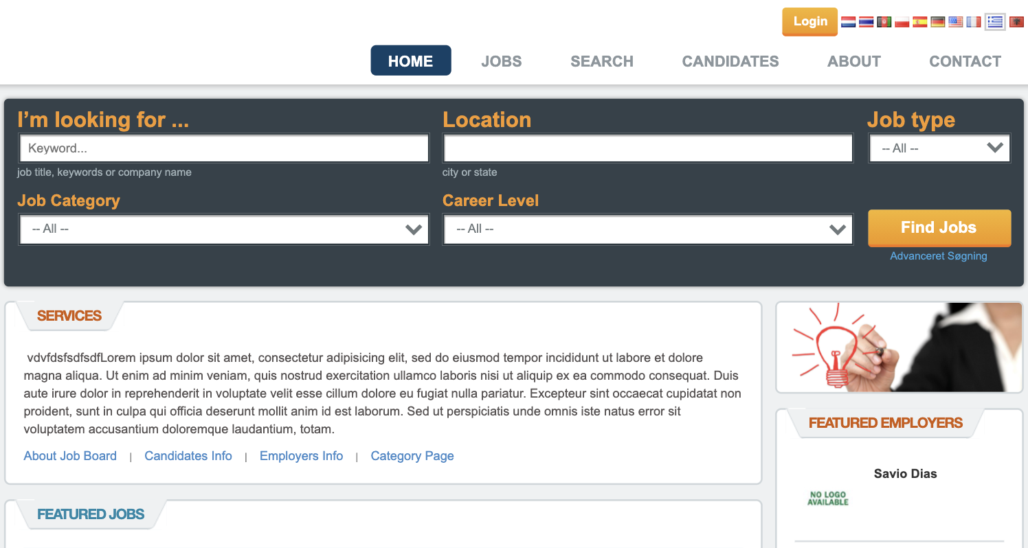Go to the Jobs menu item
The height and width of the screenshot is (548, 1028).
[502, 61]
